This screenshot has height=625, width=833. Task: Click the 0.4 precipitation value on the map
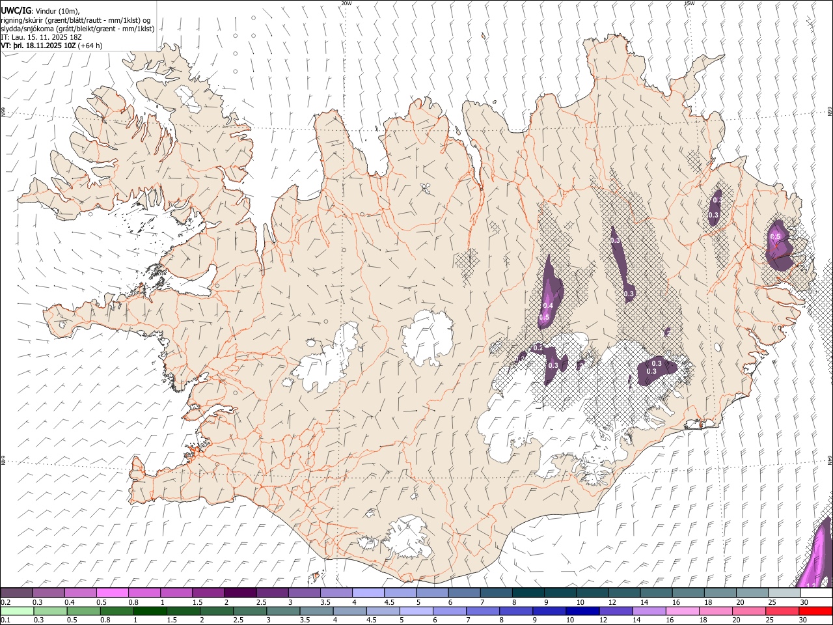point(548,305)
